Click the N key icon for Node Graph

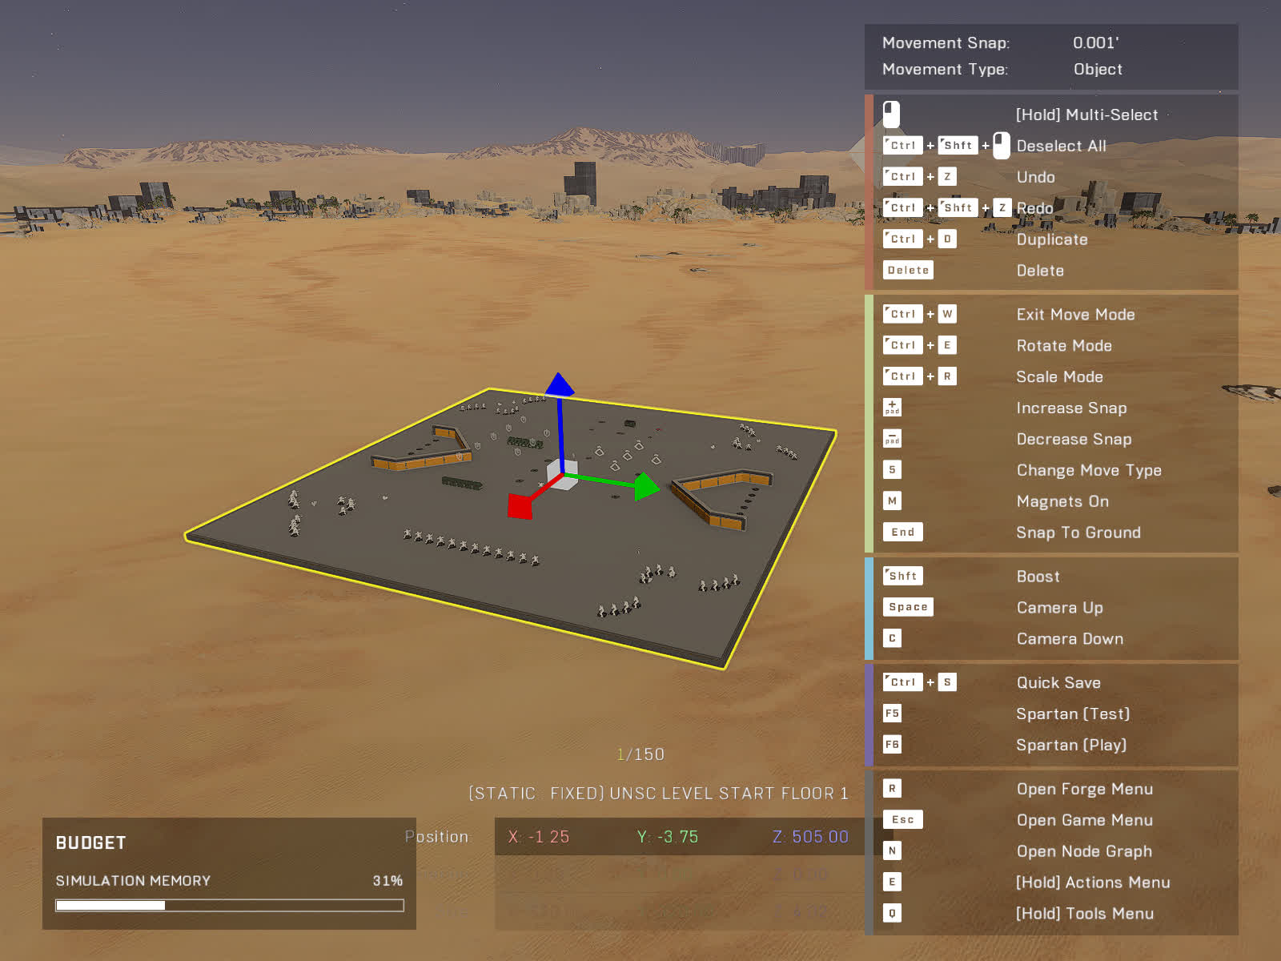coord(892,850)
